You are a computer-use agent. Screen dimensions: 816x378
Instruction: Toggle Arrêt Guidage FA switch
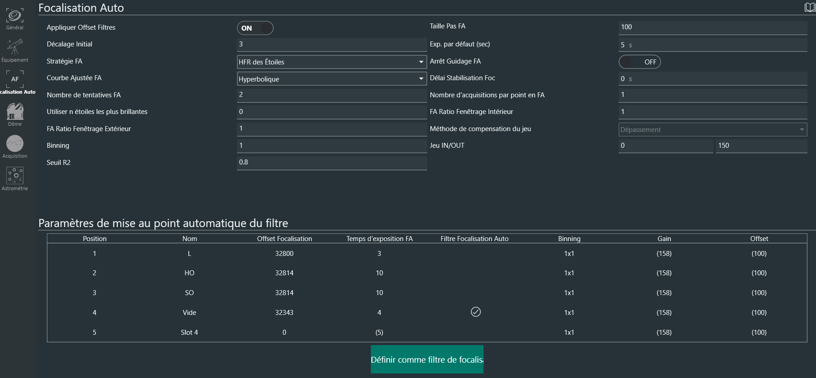639,62
